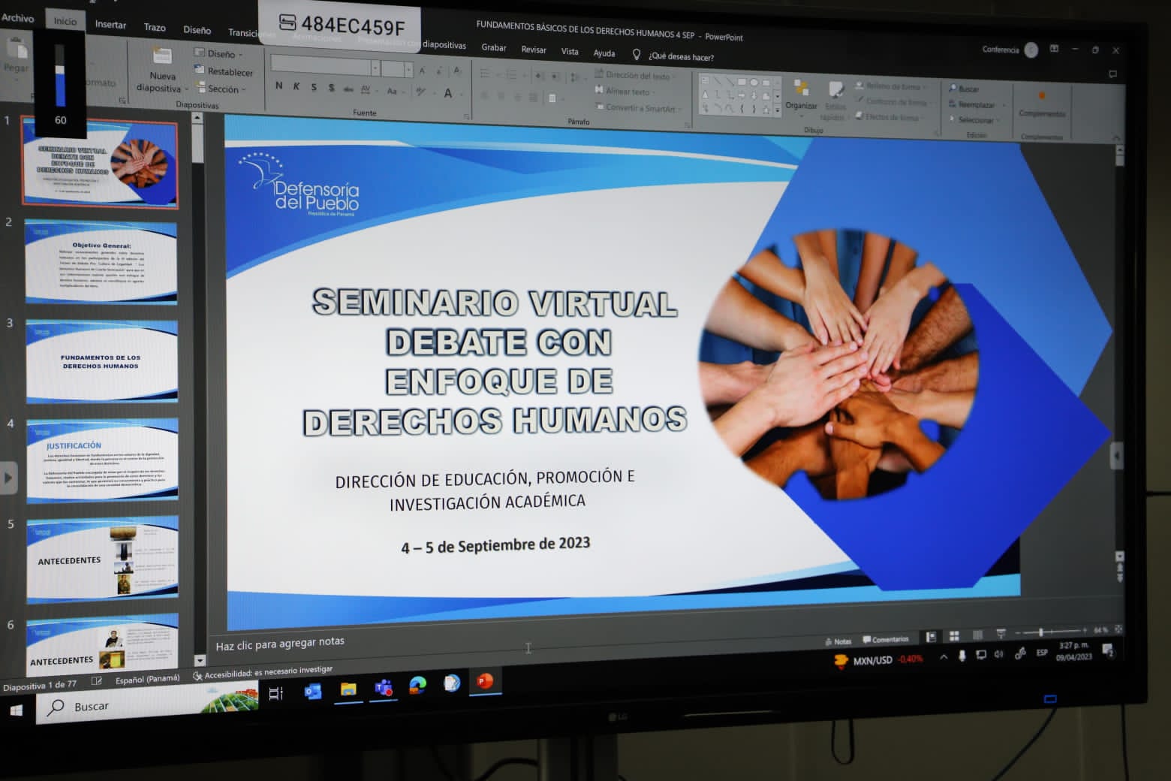Switch to the Revisar tab
The image size is (1171, 781).
click(534, 50)
